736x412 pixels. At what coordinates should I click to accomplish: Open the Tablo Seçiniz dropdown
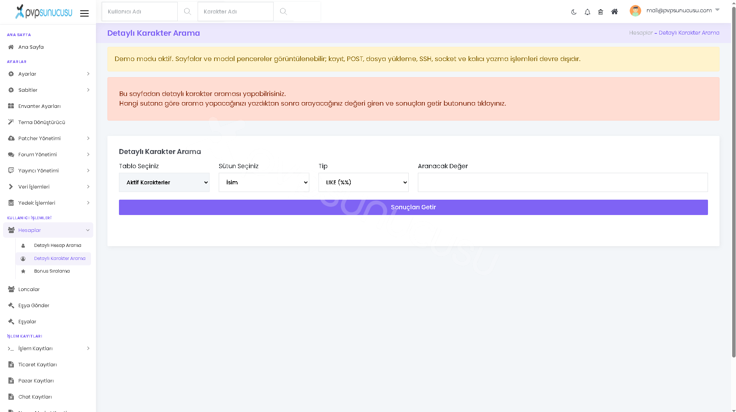(164, 182)
